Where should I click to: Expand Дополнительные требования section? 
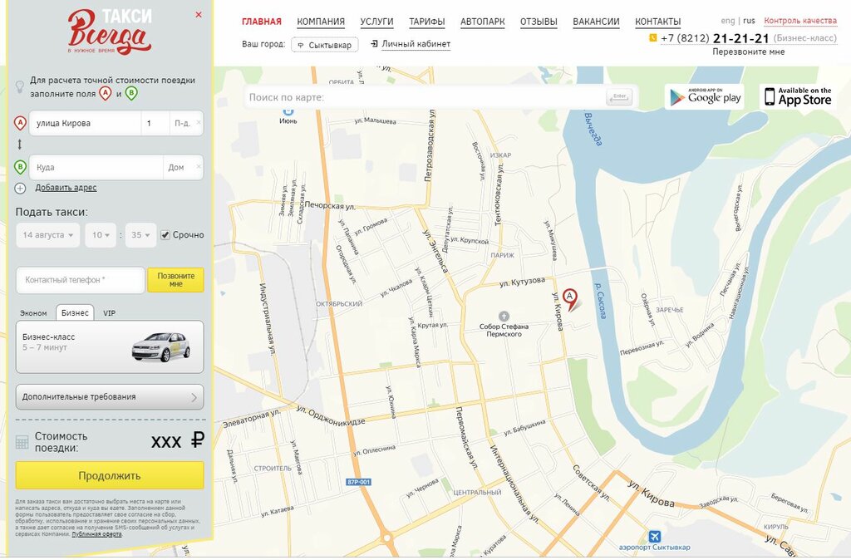pyautogui.click(x=110, y=396)
